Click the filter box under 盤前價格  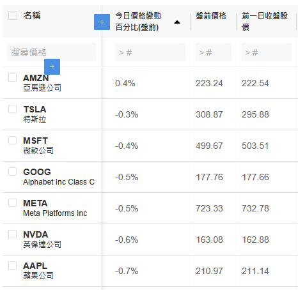pyautogui.click(x=213, y=52)
